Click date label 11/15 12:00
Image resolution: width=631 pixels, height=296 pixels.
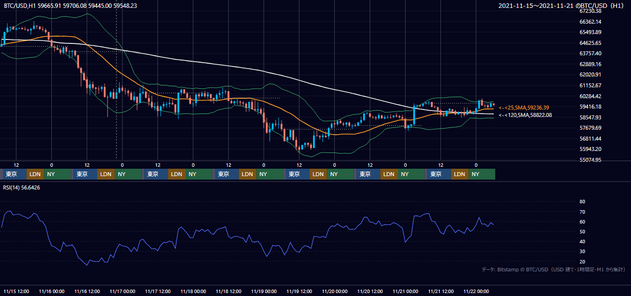coord(17,291)
